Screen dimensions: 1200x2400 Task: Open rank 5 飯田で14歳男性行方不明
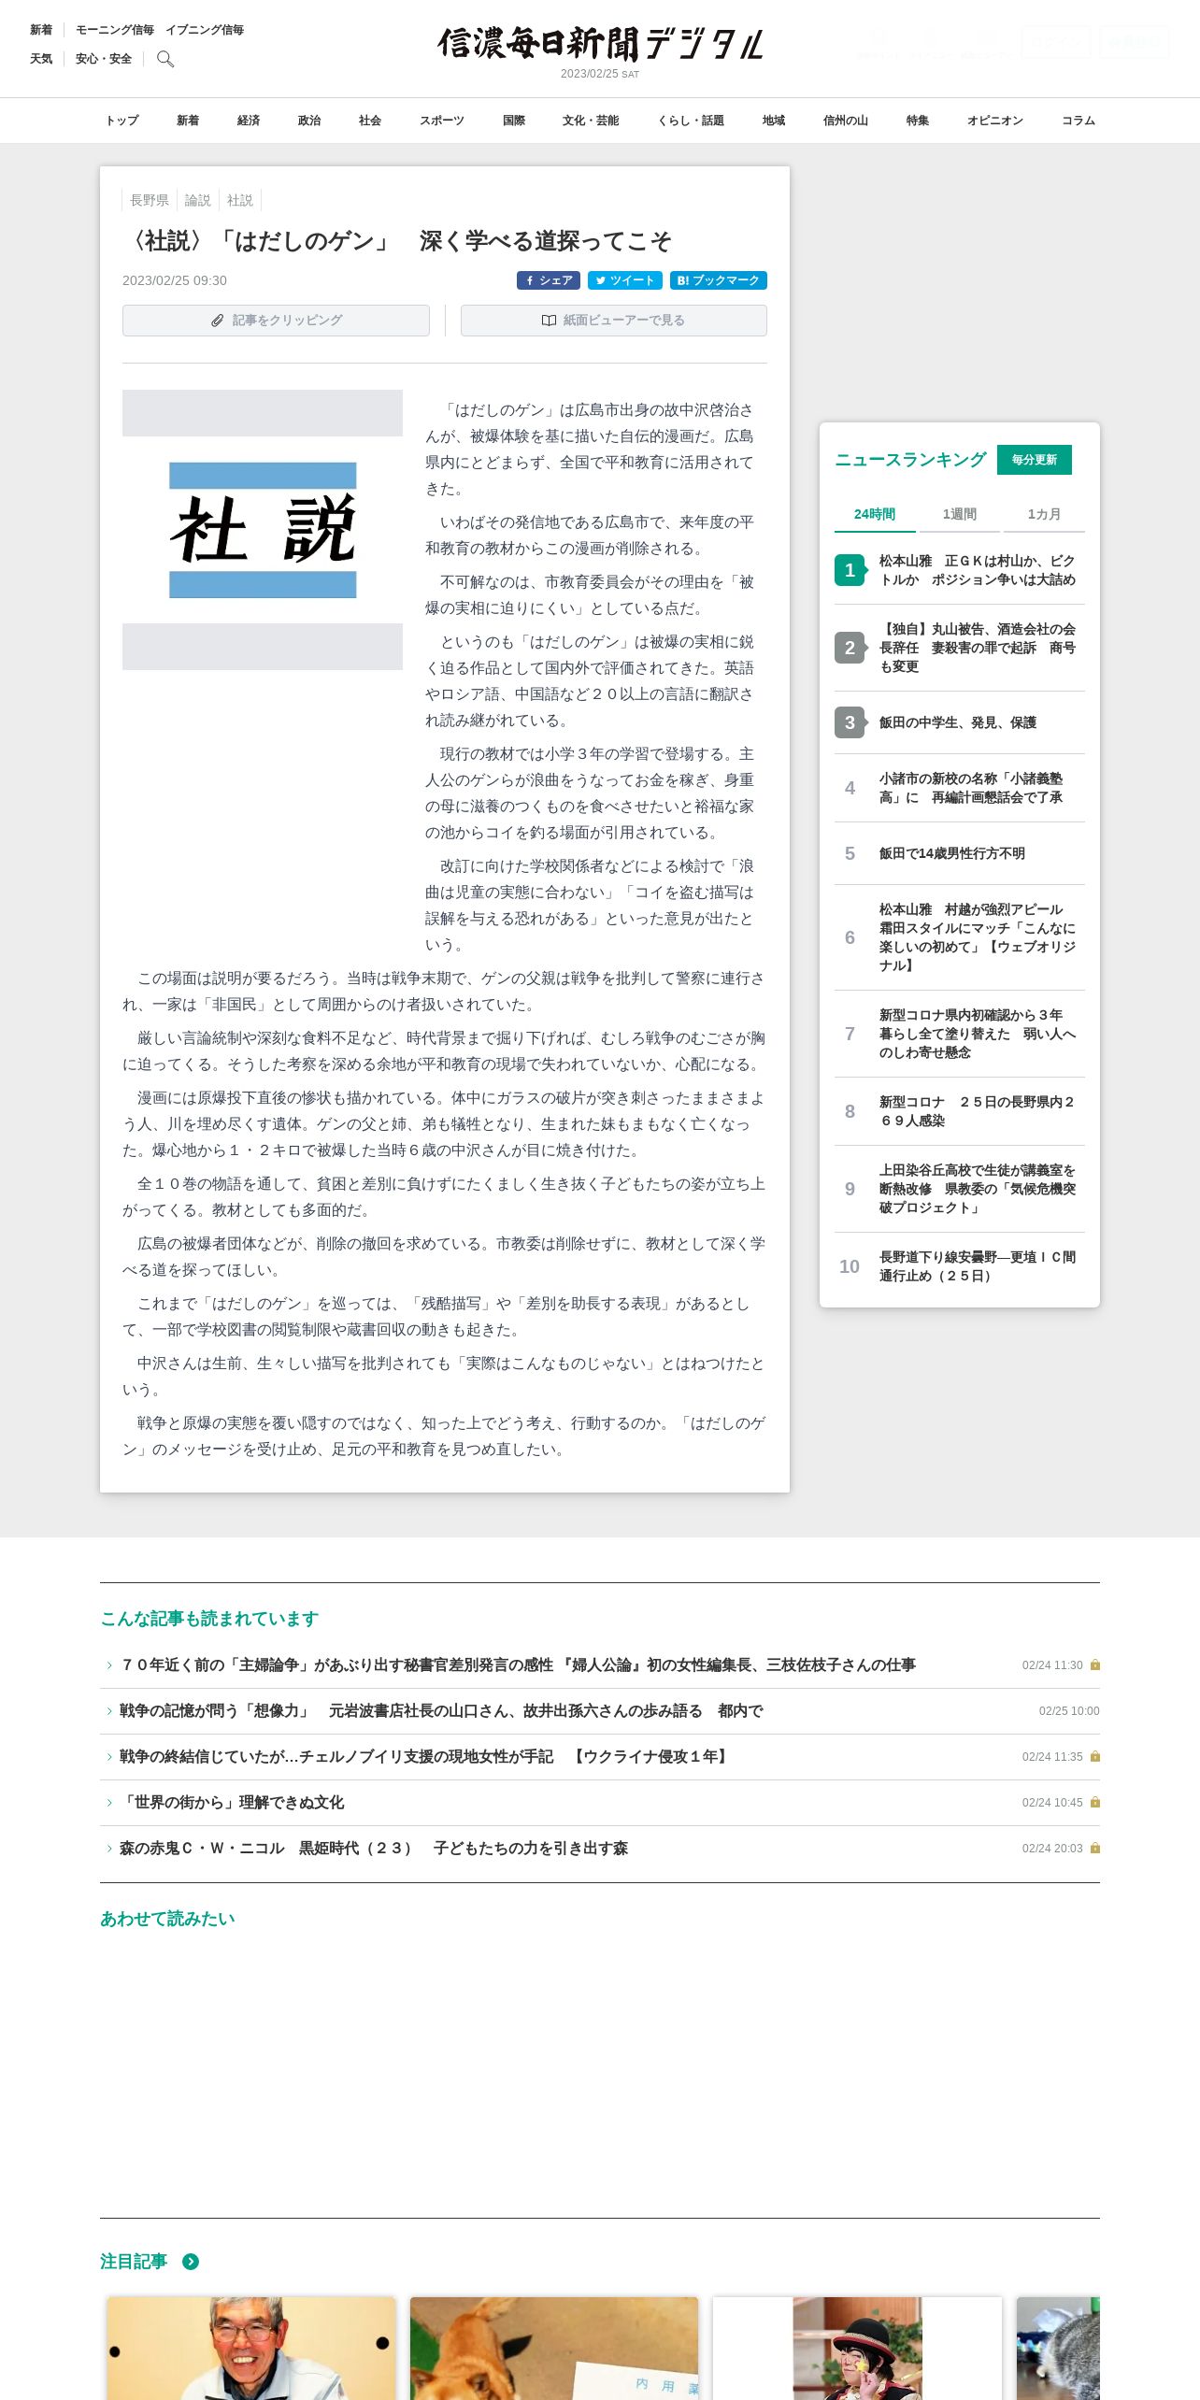coord(952,853)
